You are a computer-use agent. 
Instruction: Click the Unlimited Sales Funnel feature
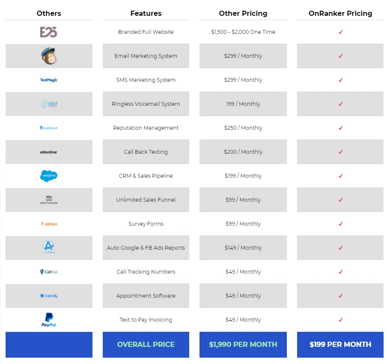(146, 200)
